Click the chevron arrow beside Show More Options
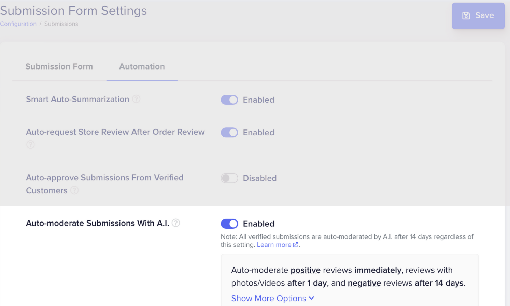The height and width of the screenshot is (306, 510). [311, 298]
